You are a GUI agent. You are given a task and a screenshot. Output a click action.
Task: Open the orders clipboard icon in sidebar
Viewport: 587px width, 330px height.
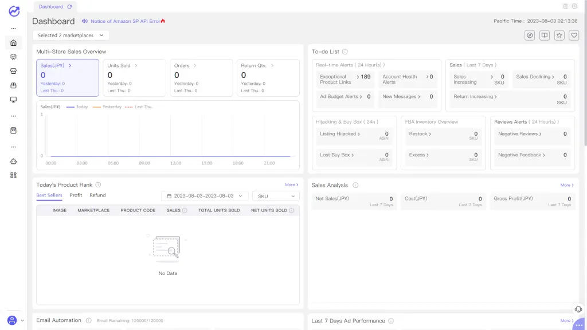coord(13,131)
